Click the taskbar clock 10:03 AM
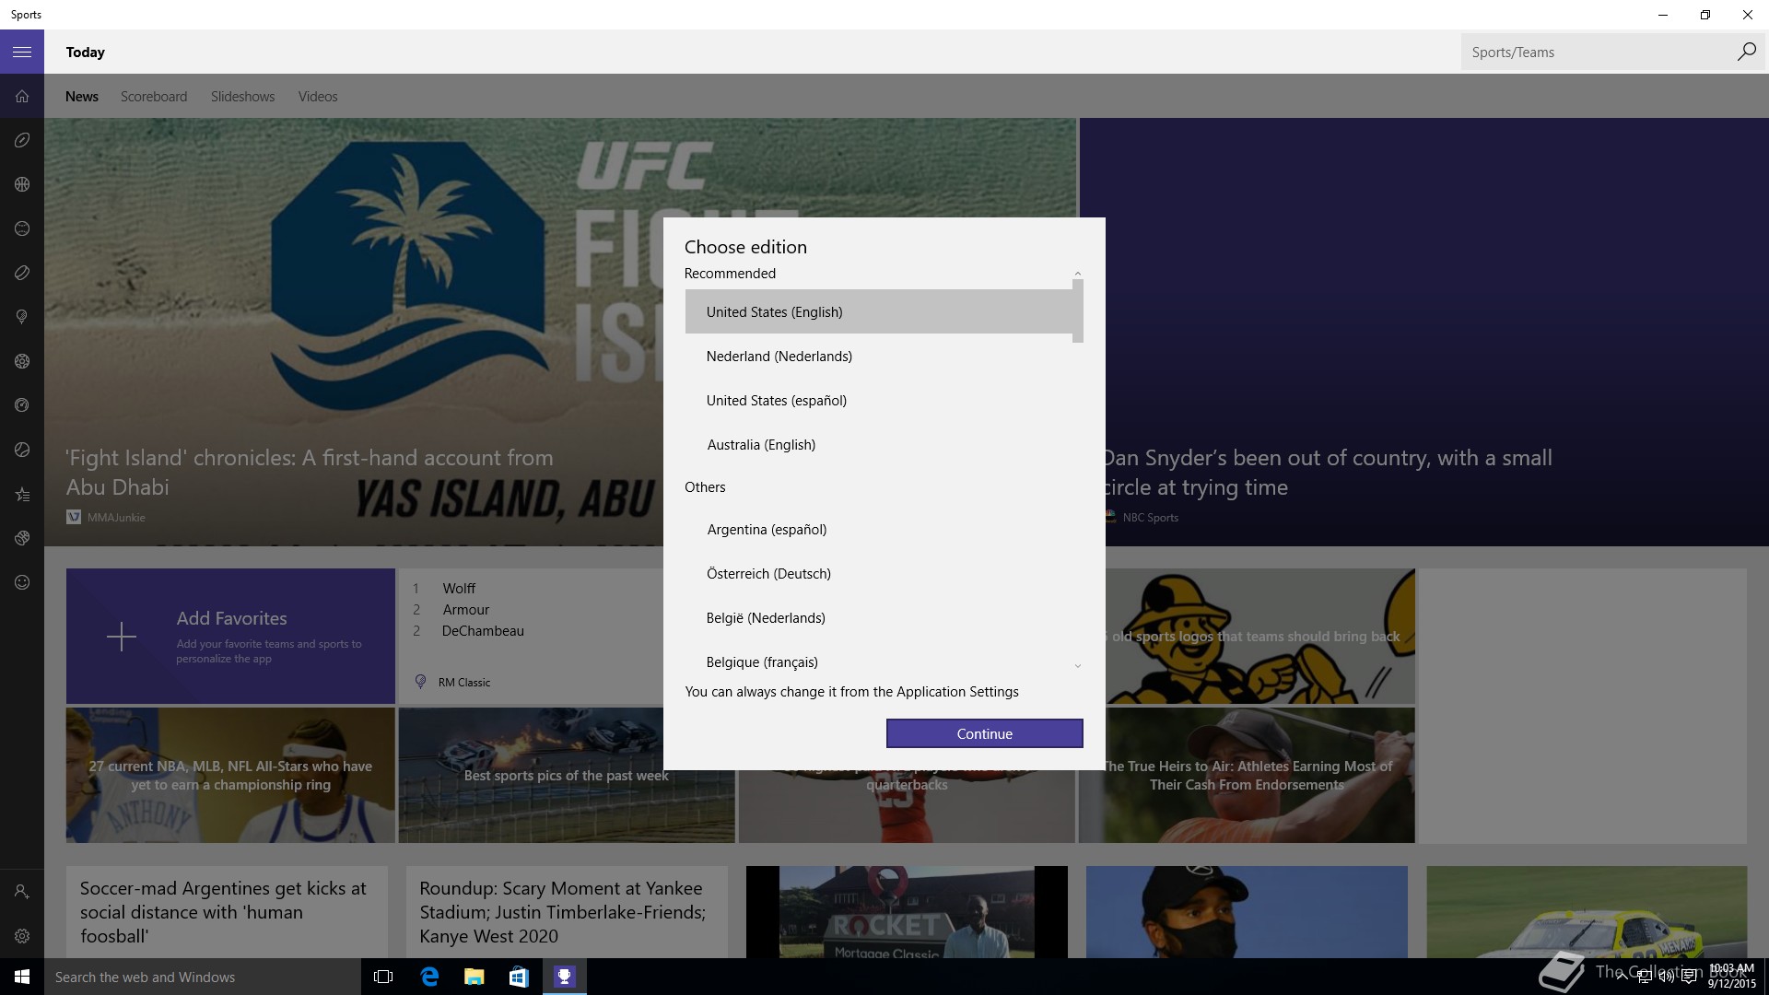This screenshot has width=1769, height=995. tap(1731, 977)
